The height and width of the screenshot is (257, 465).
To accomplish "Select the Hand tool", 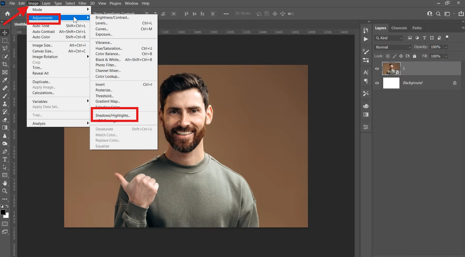I will pos(5,183).
